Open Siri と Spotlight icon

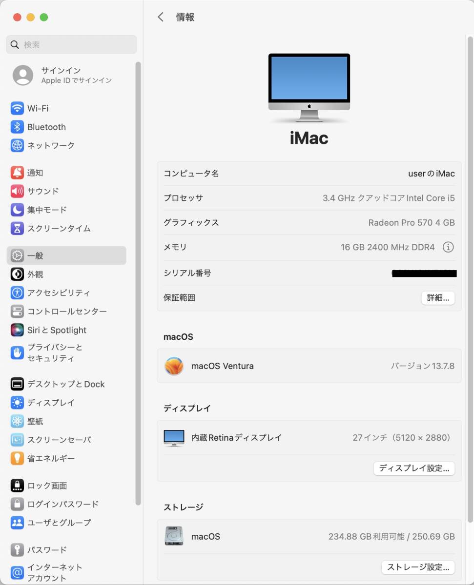(17, 330)
